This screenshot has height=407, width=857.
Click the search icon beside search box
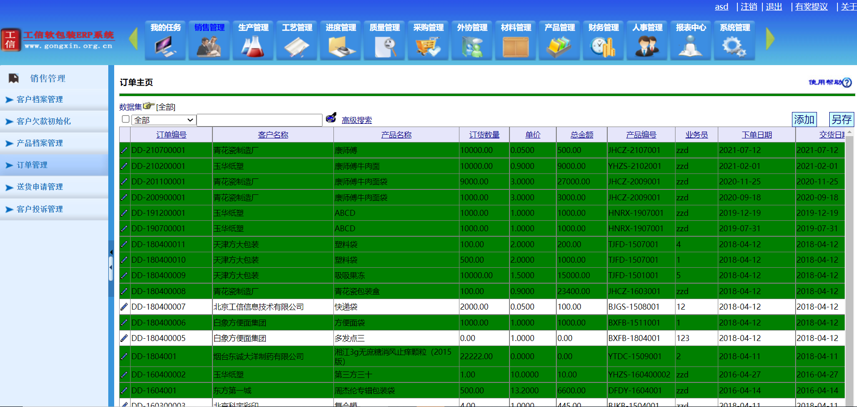click(331, 118)
